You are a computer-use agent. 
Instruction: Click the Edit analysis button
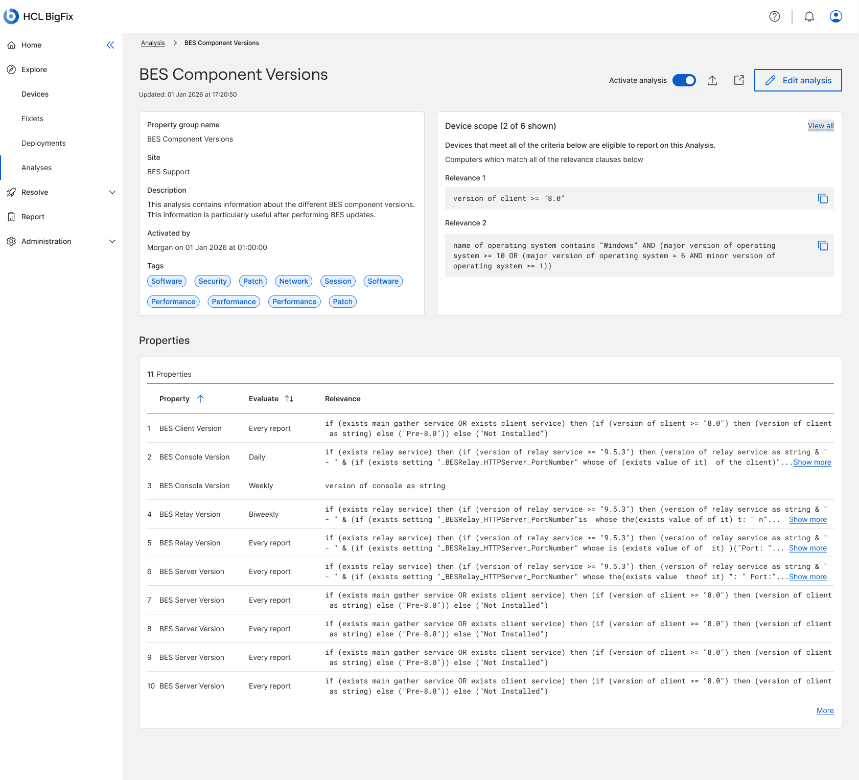tap(798, 80)
